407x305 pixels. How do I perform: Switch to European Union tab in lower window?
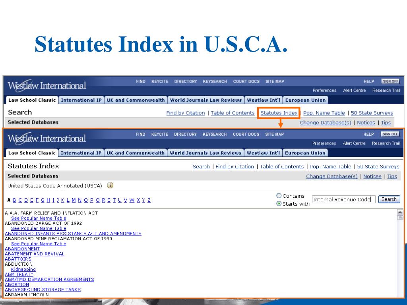(x=305, y=153)
